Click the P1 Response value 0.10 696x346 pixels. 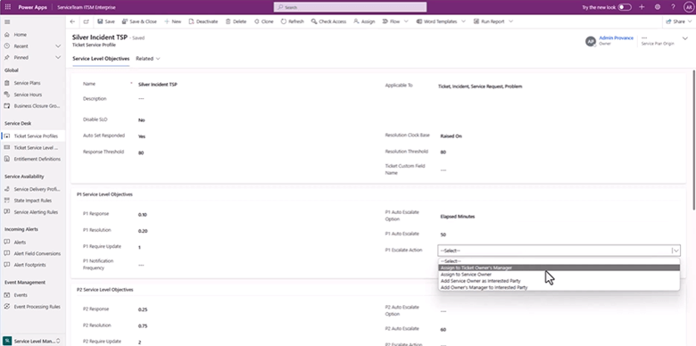click(143, 215)
